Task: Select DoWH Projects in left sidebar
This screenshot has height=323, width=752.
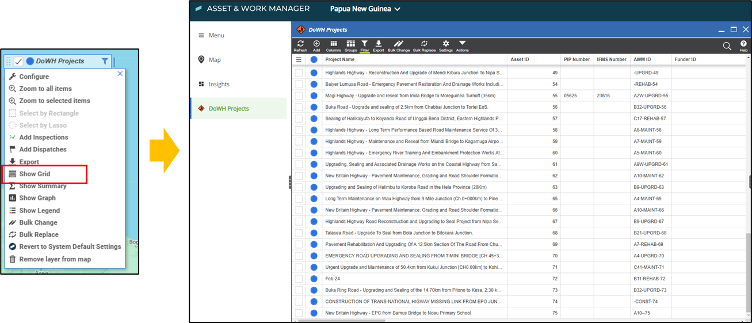Action: pyautogui.click(x=238, y=108)
